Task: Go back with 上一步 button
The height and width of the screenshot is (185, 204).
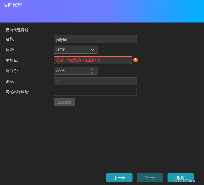Action: pyautogui.click(x=119, y=178)
